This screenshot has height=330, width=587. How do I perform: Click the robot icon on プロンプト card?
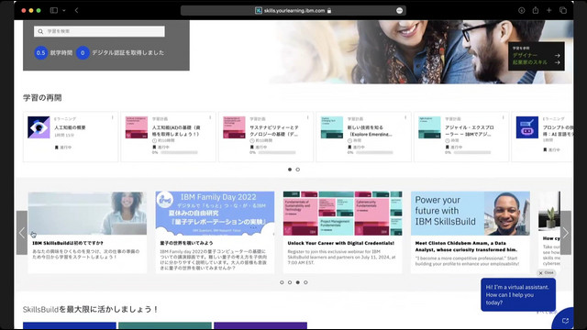click(527, 127)
